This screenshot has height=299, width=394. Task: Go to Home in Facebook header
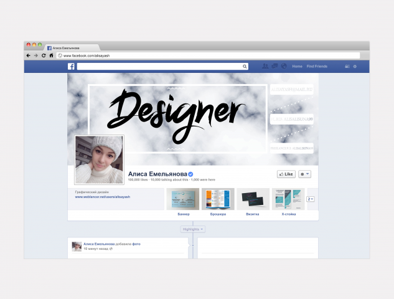coord(297,67)
